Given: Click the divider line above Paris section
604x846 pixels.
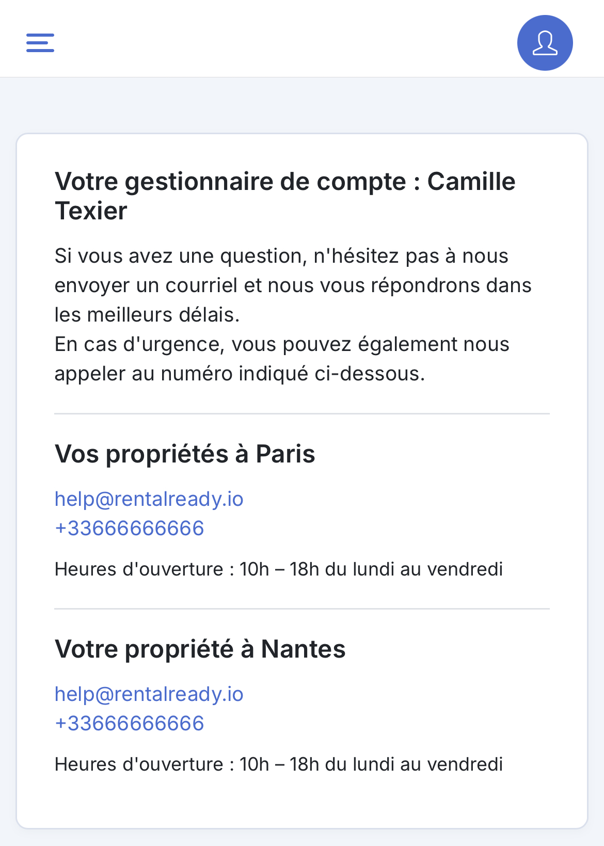Looking at the screenshot, I should 302,413.
